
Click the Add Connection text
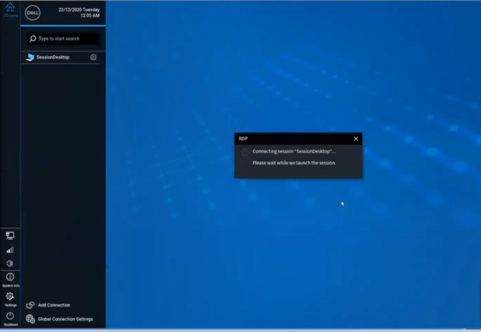point(54,305)
